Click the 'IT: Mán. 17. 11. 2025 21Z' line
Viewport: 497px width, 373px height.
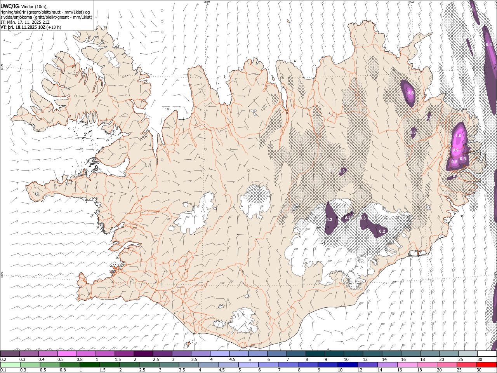[x=25, y=22]
